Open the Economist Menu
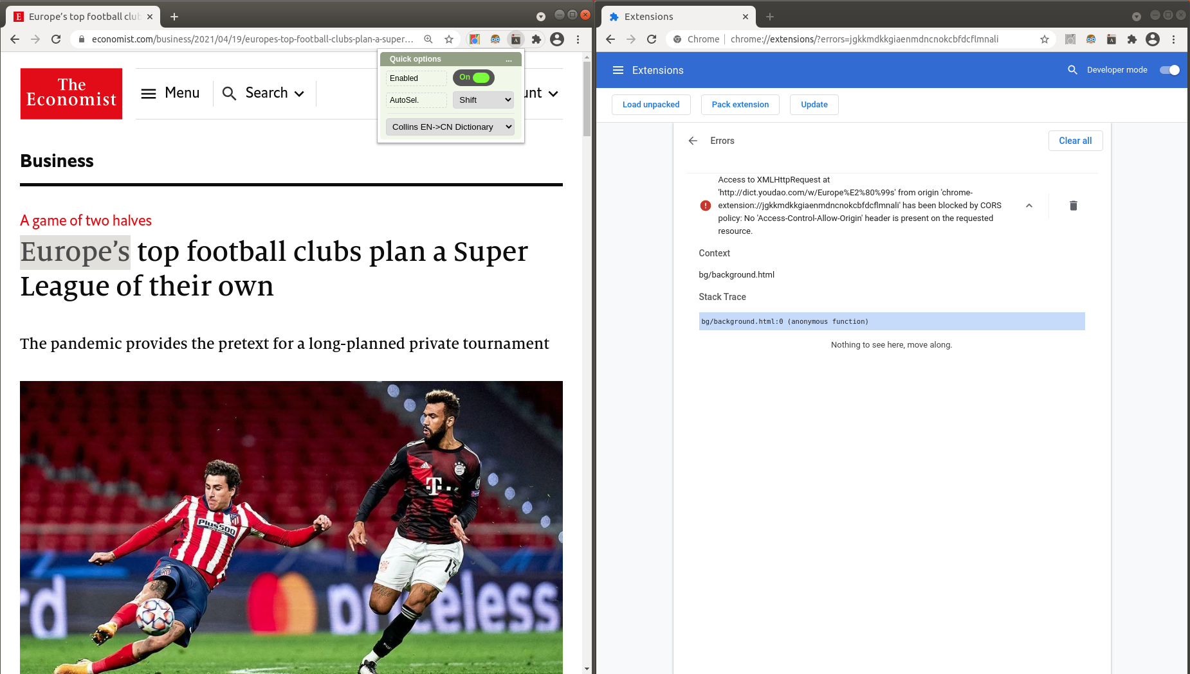This screenshot has width=1190, height=674. pyautogui.click(x=170, y=93)
